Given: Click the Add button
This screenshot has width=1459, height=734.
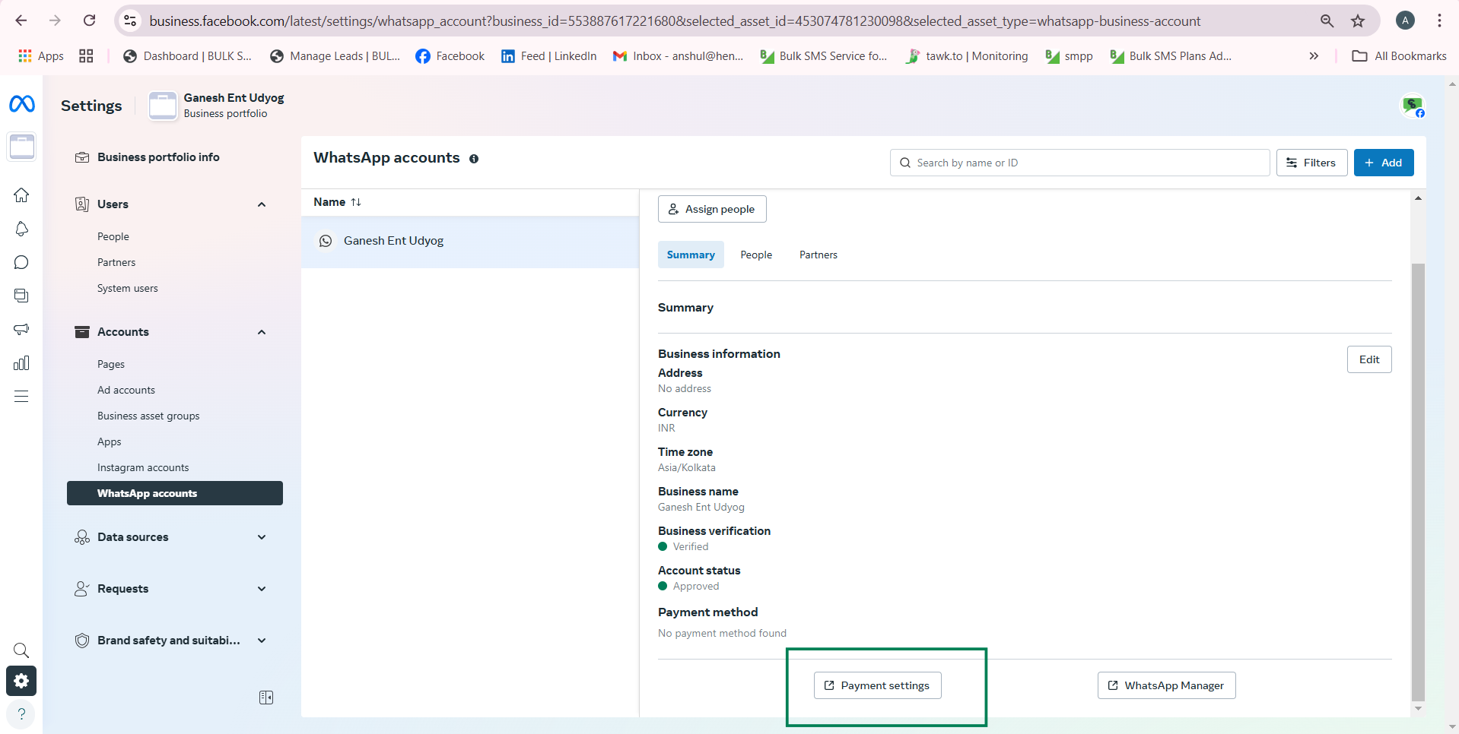Looking at the screenshot, I should (x=1384, y=163).
